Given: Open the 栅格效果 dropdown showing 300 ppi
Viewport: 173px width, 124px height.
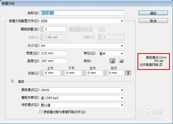Looking at the screenshot, I should pyautogui.click(x=82, y=98).
